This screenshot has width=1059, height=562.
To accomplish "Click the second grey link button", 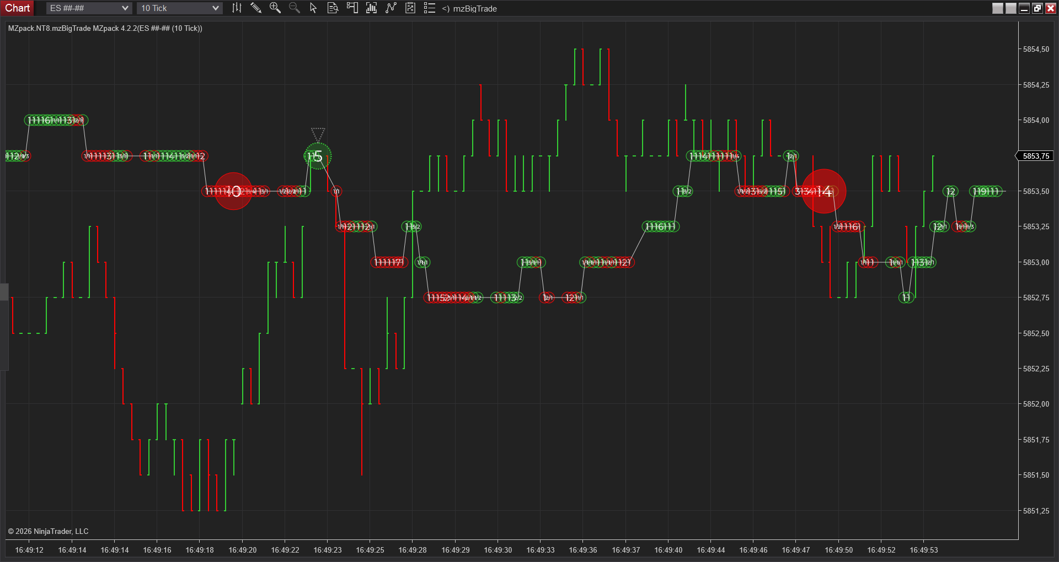I will 1011,8.
